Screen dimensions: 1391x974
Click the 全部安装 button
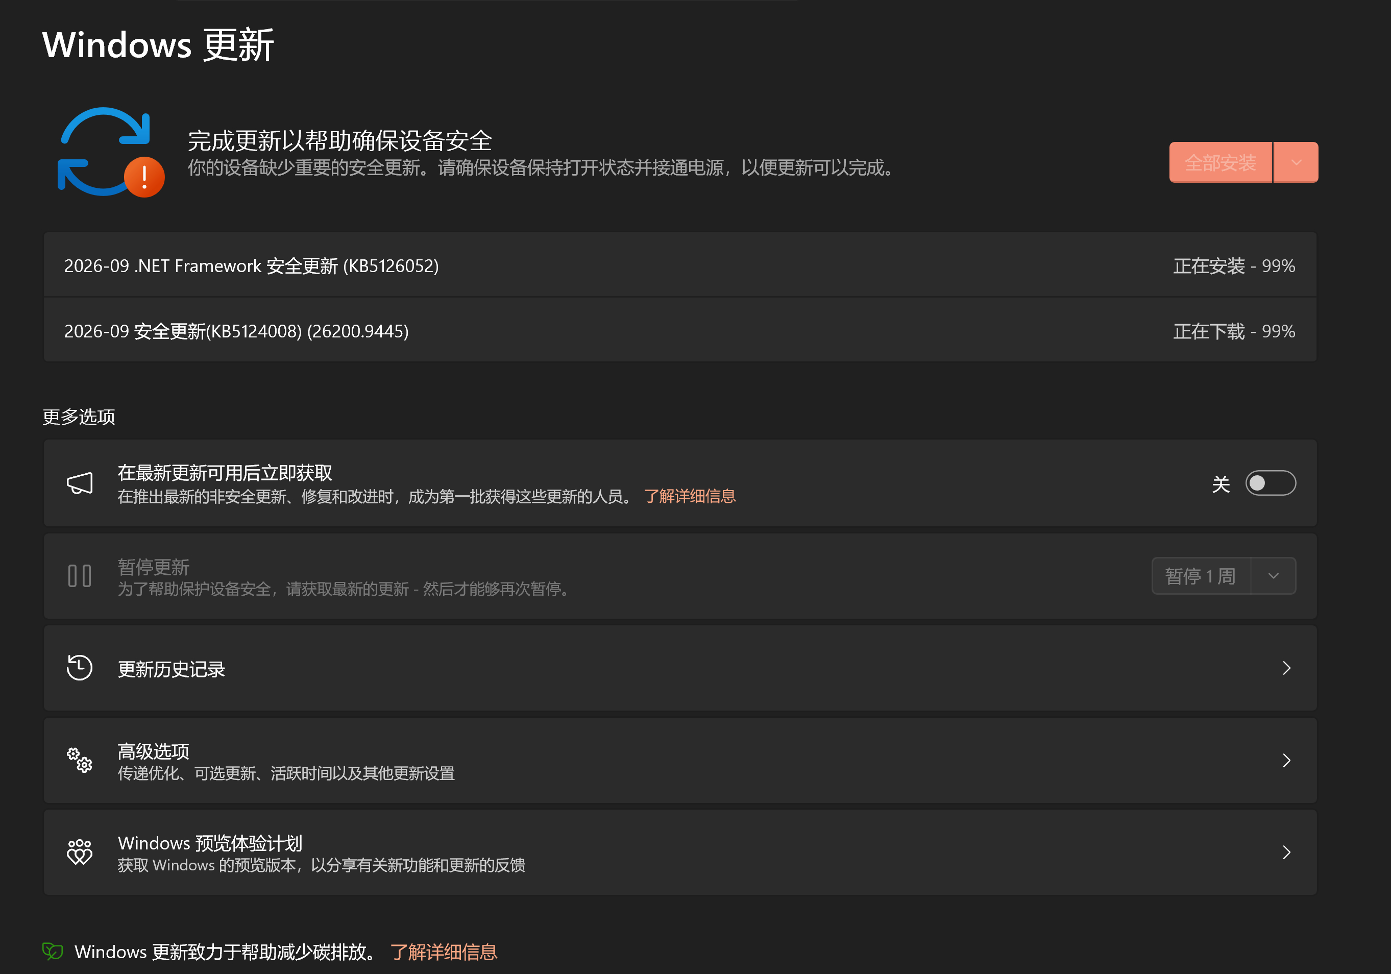coord(1220,162)
